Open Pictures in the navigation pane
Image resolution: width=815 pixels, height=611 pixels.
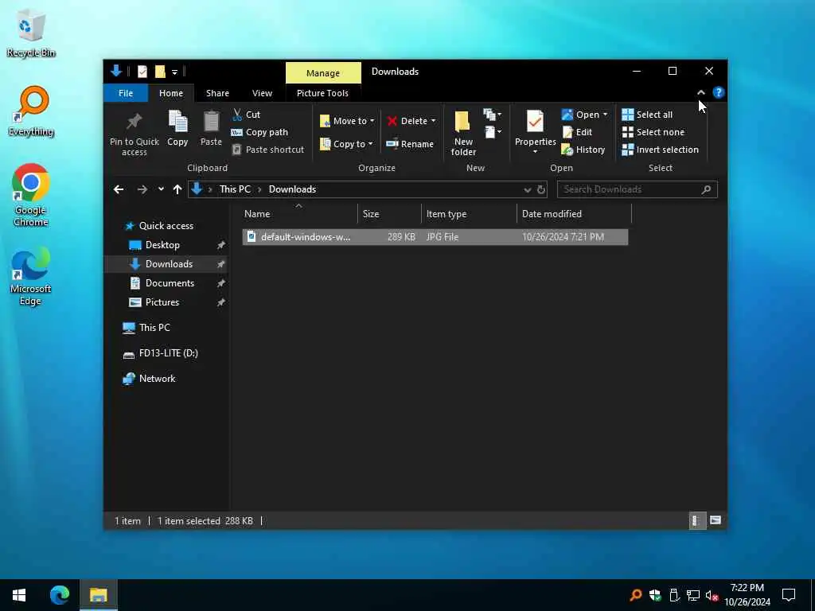pos(162,302)
